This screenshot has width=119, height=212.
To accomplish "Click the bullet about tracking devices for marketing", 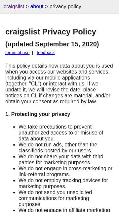I will coord(63,183).
